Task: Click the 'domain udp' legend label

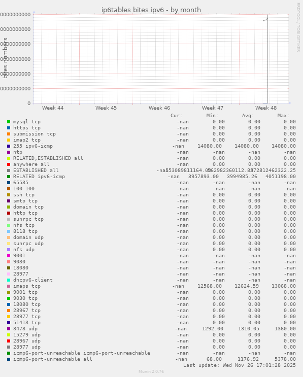Action: coord(28,237)
